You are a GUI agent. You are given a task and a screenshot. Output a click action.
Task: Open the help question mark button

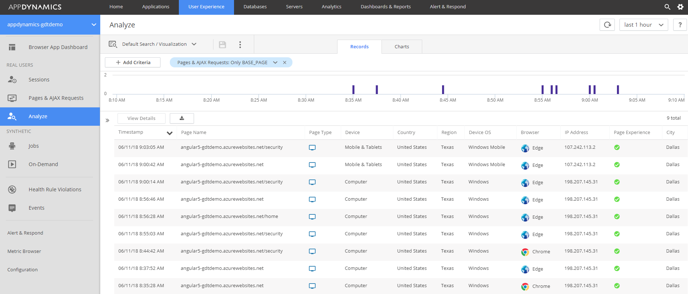pos(680,25)
